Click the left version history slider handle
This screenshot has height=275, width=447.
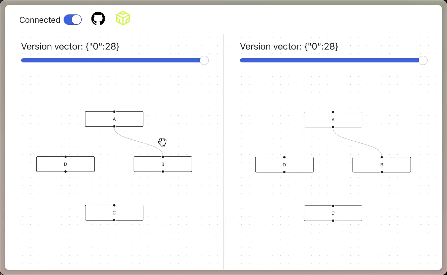[x=204, y=60]
